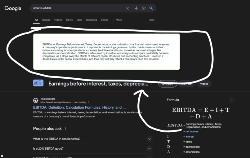Screen dimensions: 250x158
Task: Follow the 'interest' link in Formula
Action: coord(190,137)
